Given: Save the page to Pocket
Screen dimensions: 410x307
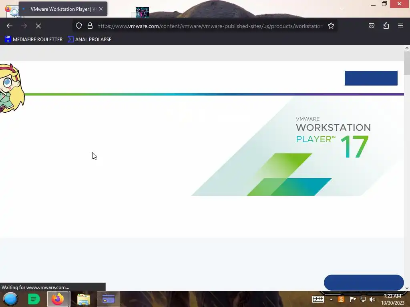Looking at the screenshot, I should (x=372, y=26).
